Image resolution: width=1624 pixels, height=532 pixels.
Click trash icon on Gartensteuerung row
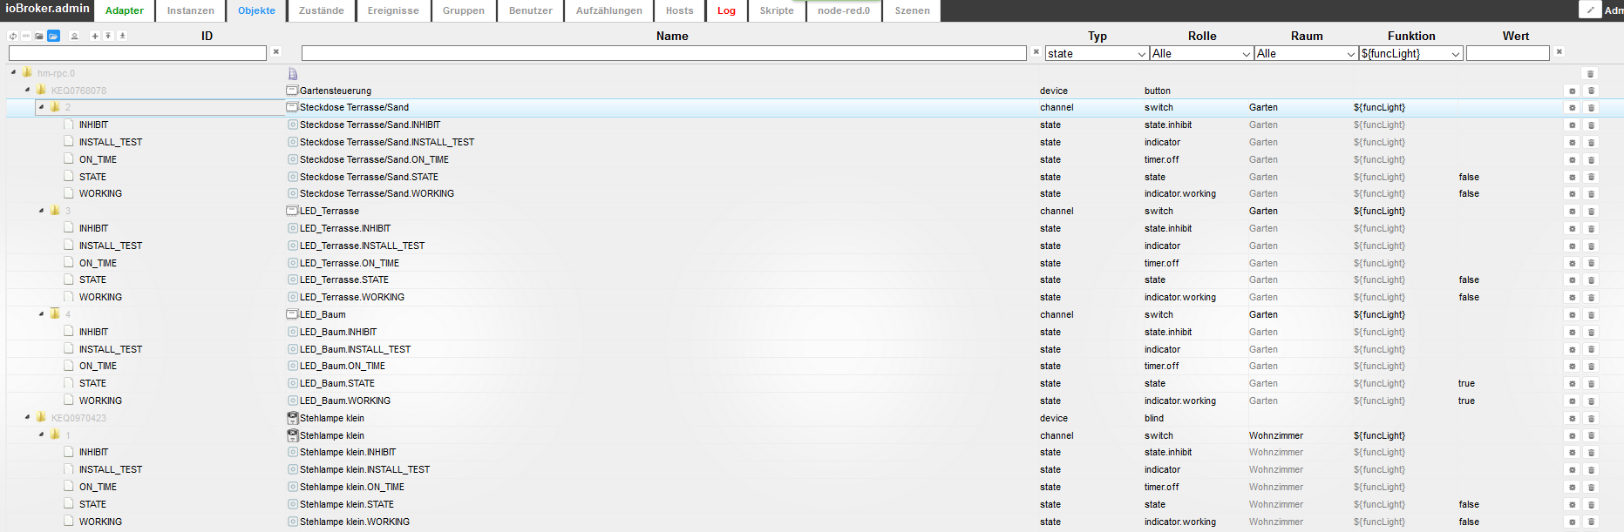(1591, 91)
